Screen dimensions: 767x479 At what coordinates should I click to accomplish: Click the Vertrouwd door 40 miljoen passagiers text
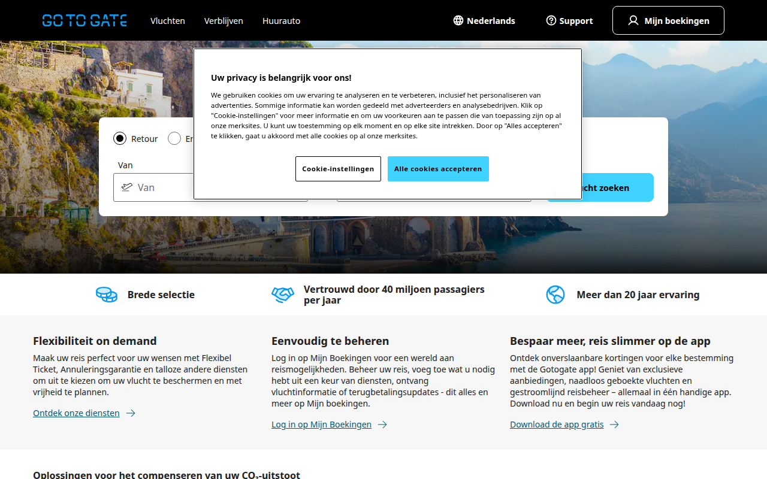pos(394,295)
